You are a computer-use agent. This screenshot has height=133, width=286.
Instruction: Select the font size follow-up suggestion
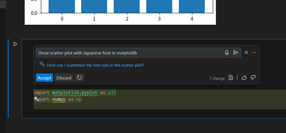(x=95, y=65)
